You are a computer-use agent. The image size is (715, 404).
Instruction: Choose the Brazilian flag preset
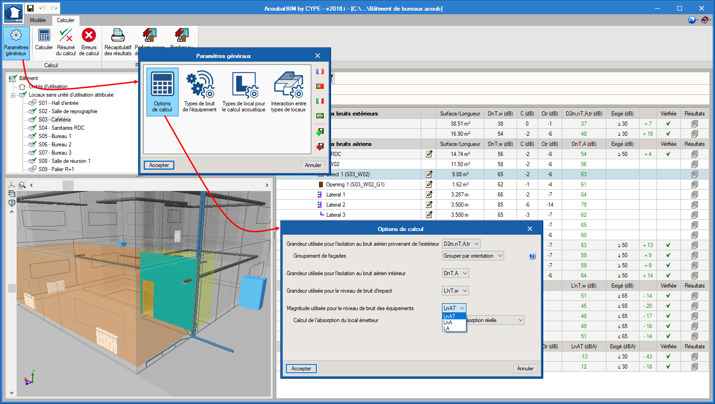tap(320, 116)
